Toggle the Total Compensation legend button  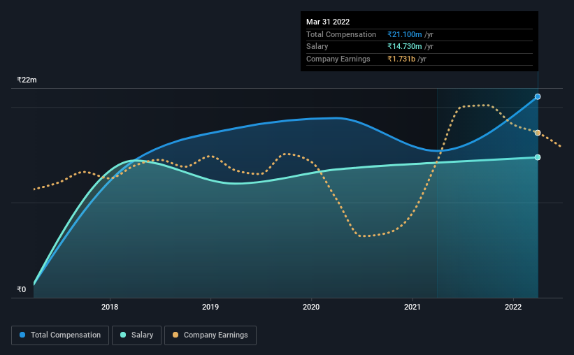(60, 335)
